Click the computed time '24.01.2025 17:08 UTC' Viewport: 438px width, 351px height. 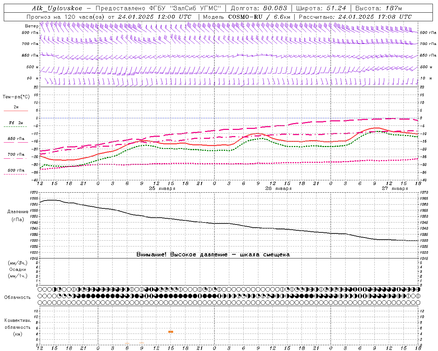coord(375,17)
